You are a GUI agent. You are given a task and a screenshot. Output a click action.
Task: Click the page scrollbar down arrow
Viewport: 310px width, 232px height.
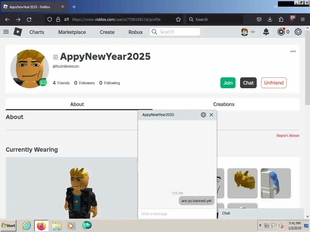tap(308, 216)
